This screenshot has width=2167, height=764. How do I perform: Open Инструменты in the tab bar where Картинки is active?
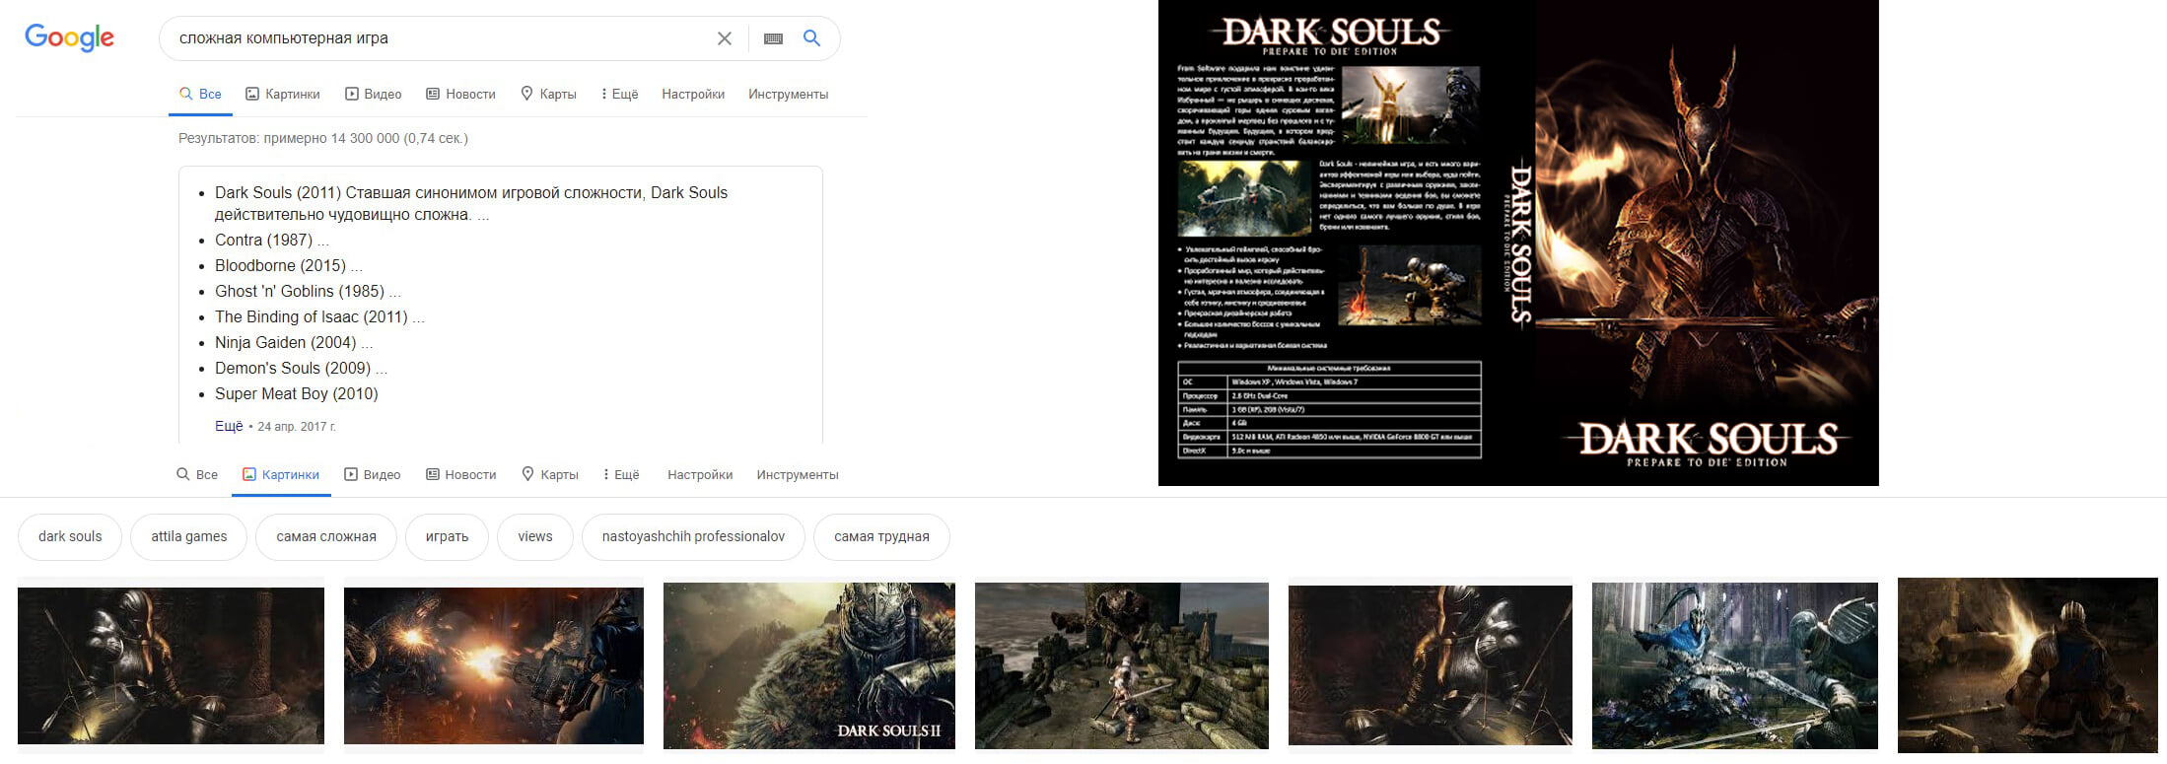798,474
